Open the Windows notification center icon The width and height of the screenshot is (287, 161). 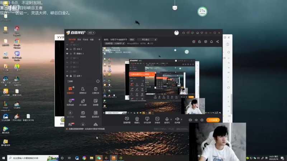click(x=282, y=158)
